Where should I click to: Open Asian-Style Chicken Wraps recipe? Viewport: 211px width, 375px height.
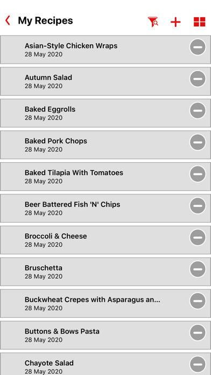(105, 50)
